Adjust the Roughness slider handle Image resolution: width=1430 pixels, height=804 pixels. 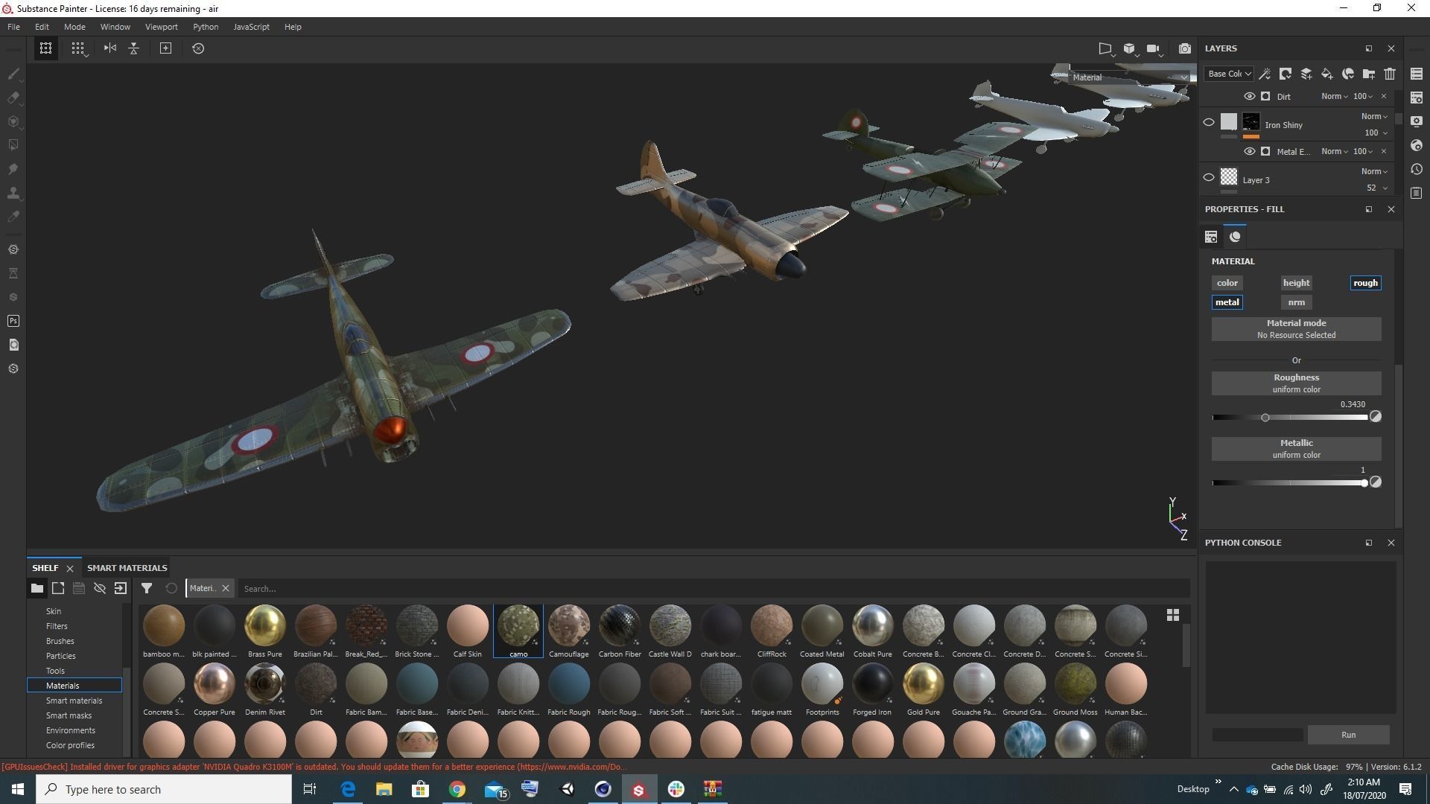[x=1265, y=418]
